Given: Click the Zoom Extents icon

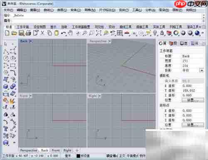Looking at the screenshot, I should tap(99, 33).
